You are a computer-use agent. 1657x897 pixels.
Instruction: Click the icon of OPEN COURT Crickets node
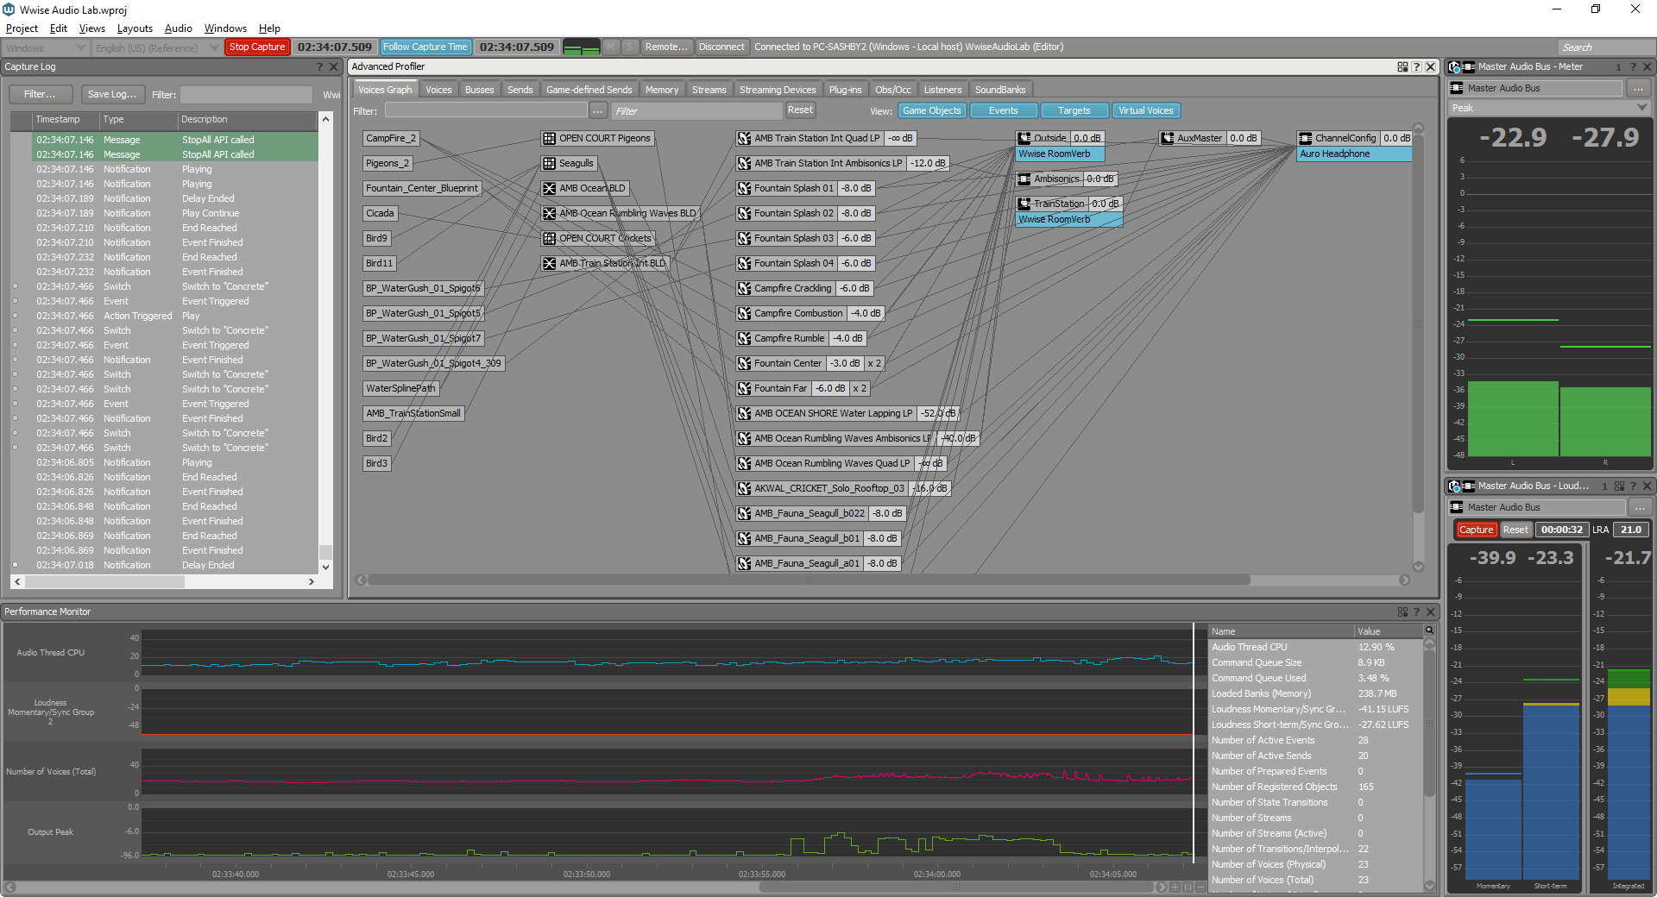click(x=549, y=238)
